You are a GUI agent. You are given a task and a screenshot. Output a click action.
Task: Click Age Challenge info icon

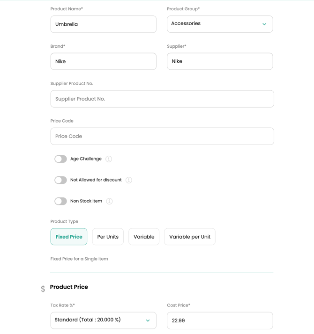click(109, 159)
